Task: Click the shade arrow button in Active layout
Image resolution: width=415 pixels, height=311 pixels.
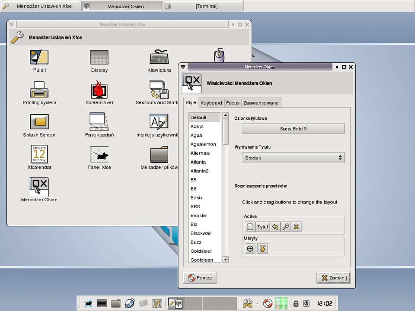Action: click(275, 227)
